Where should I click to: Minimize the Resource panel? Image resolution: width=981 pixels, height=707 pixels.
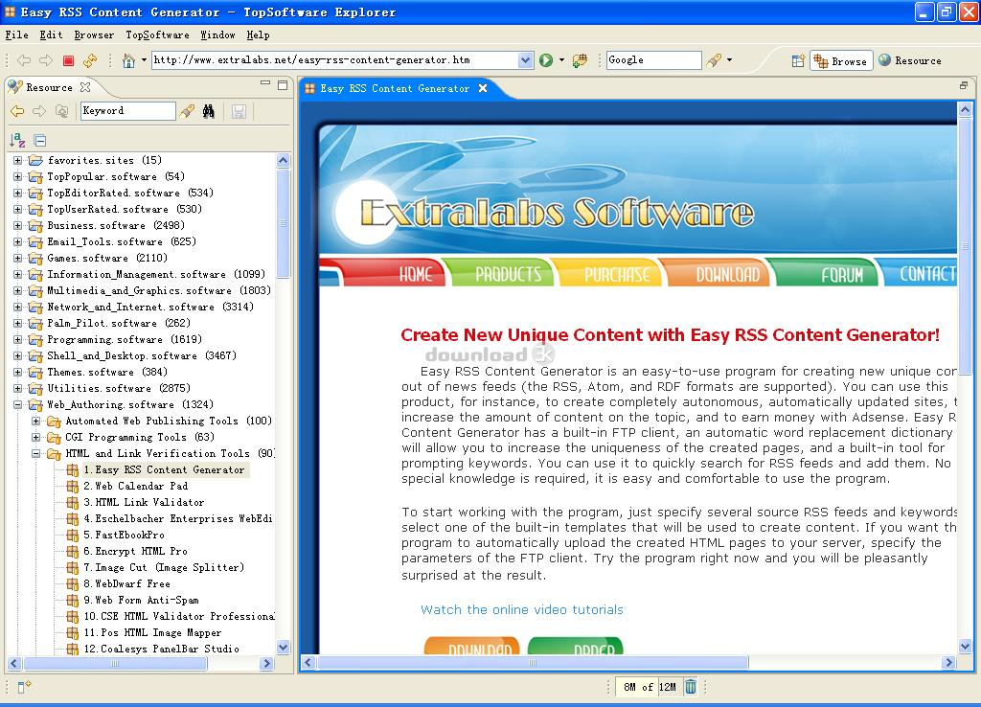click(x=265, y=84)
